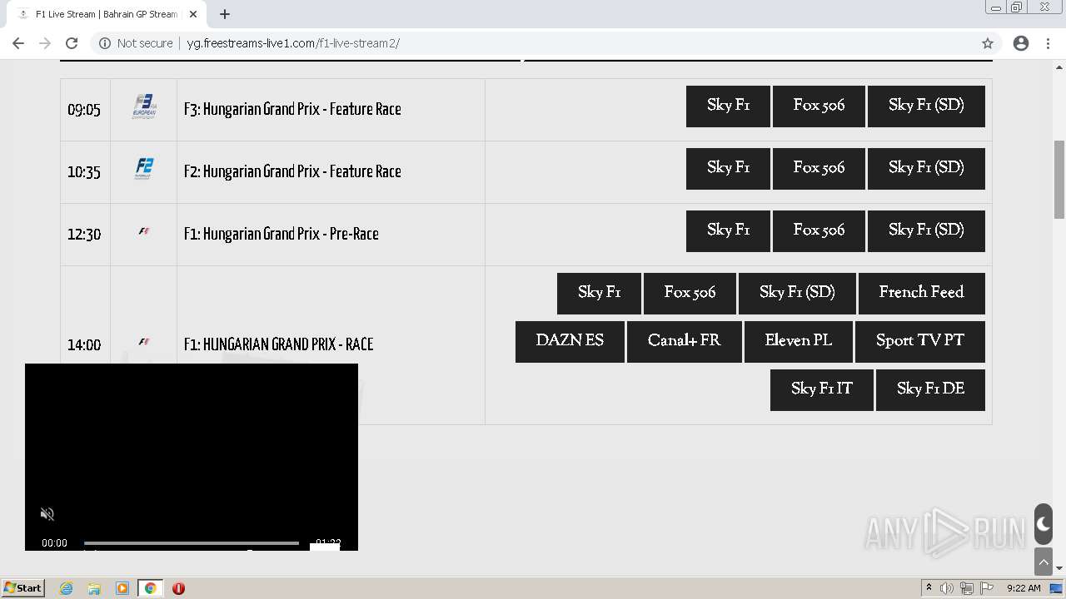Viewport: 1066px width, 599px height.
Task: Open Sky F1 stream for the 14:00 Race
Action: 599,294
